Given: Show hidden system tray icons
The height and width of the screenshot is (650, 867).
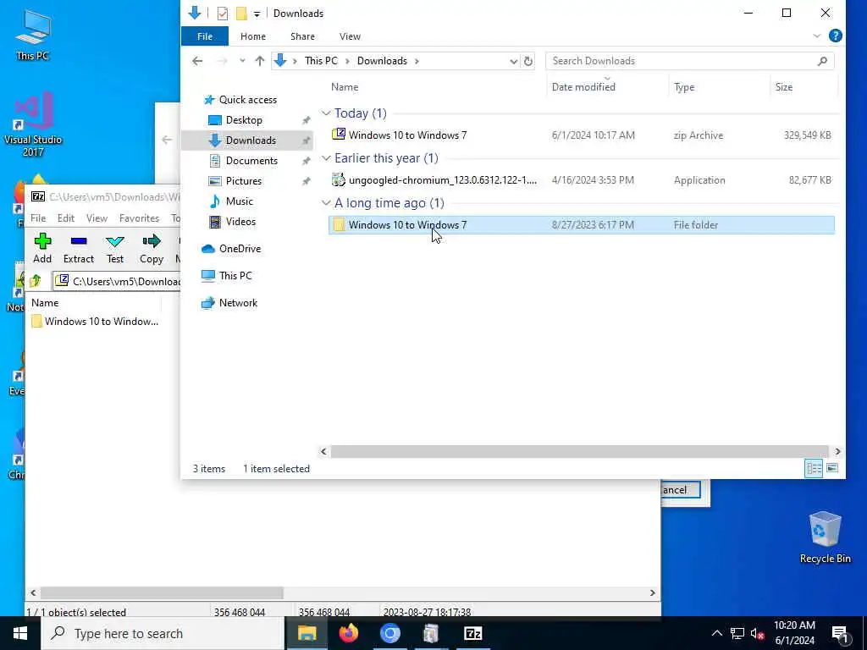Looking at the screenshot, I should click(x=716, y=633).
